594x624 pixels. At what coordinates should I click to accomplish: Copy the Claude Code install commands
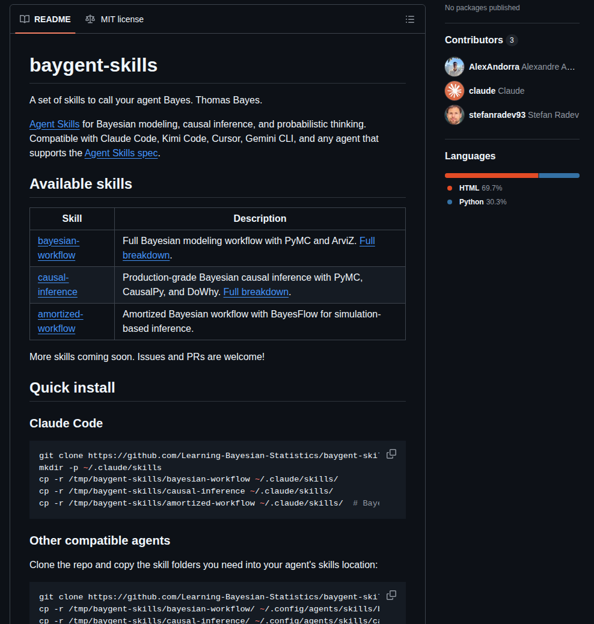pos(391,454)
